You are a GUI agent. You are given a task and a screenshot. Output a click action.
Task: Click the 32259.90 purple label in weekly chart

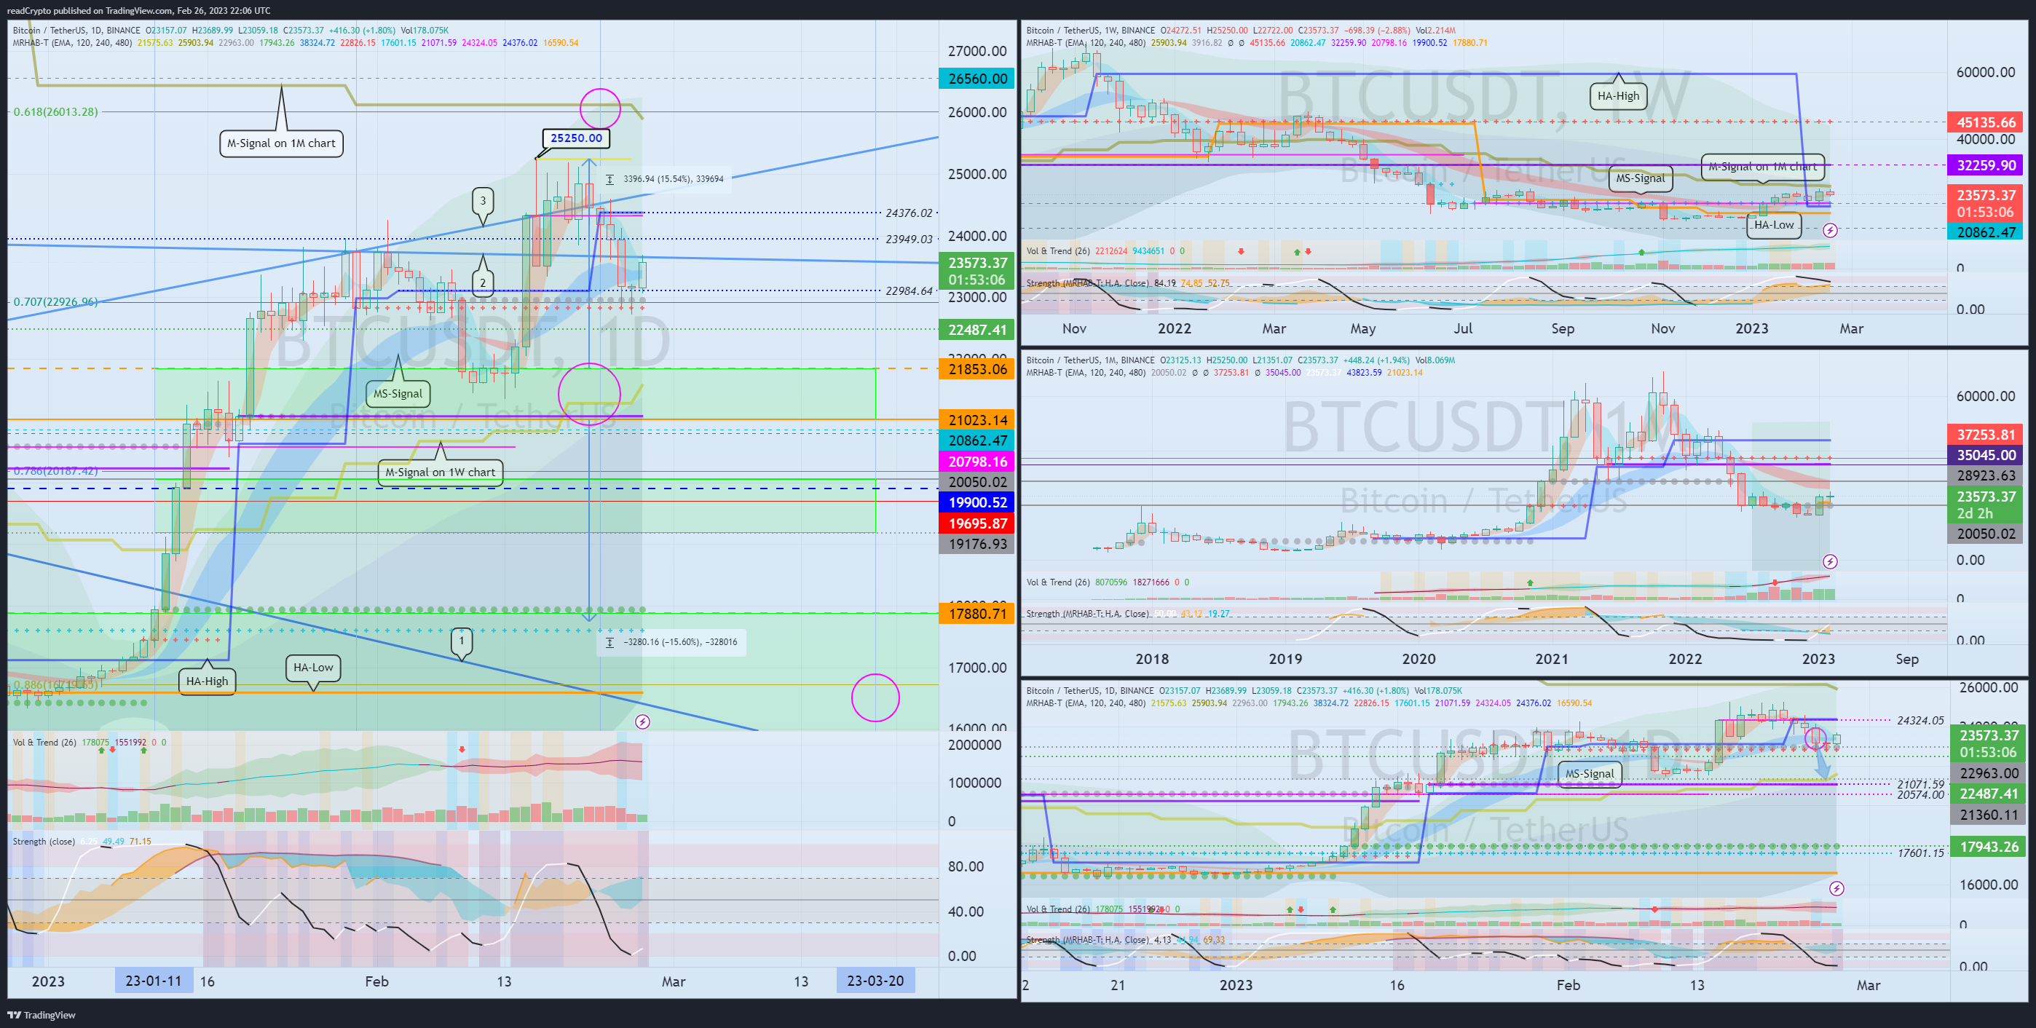(1986, 165)
